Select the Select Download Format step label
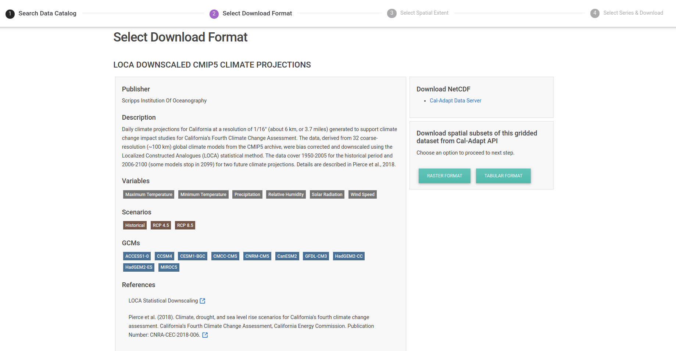The width and height of the screenshot is (676, 351). coord(257,14)
